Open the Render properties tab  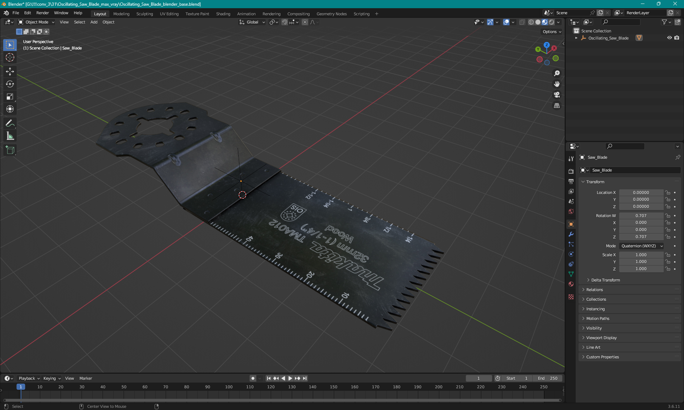[x=571, y=171]
